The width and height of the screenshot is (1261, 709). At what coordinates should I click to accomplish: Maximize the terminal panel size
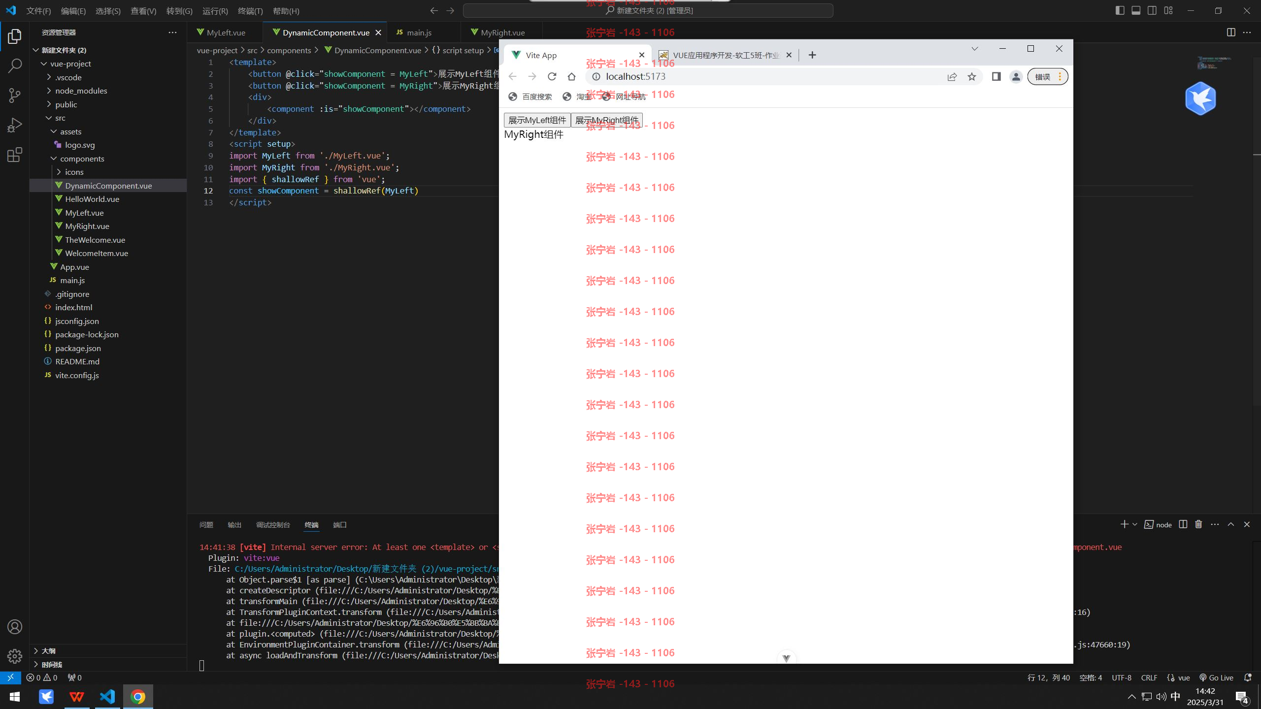(1231, 524)
